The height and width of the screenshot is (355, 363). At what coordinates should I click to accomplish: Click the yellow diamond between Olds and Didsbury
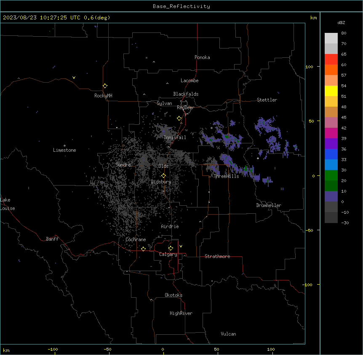point(163,176)
